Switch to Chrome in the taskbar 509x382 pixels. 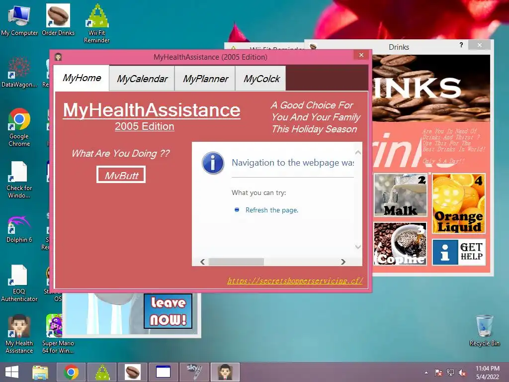(71, 372)
